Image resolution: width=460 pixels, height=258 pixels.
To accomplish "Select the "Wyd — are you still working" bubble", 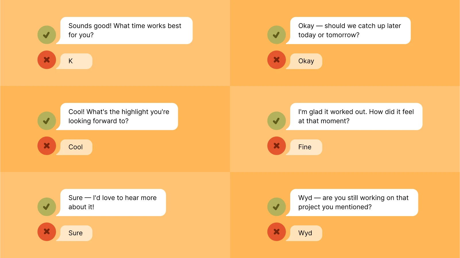I will (x=354, y=202).
